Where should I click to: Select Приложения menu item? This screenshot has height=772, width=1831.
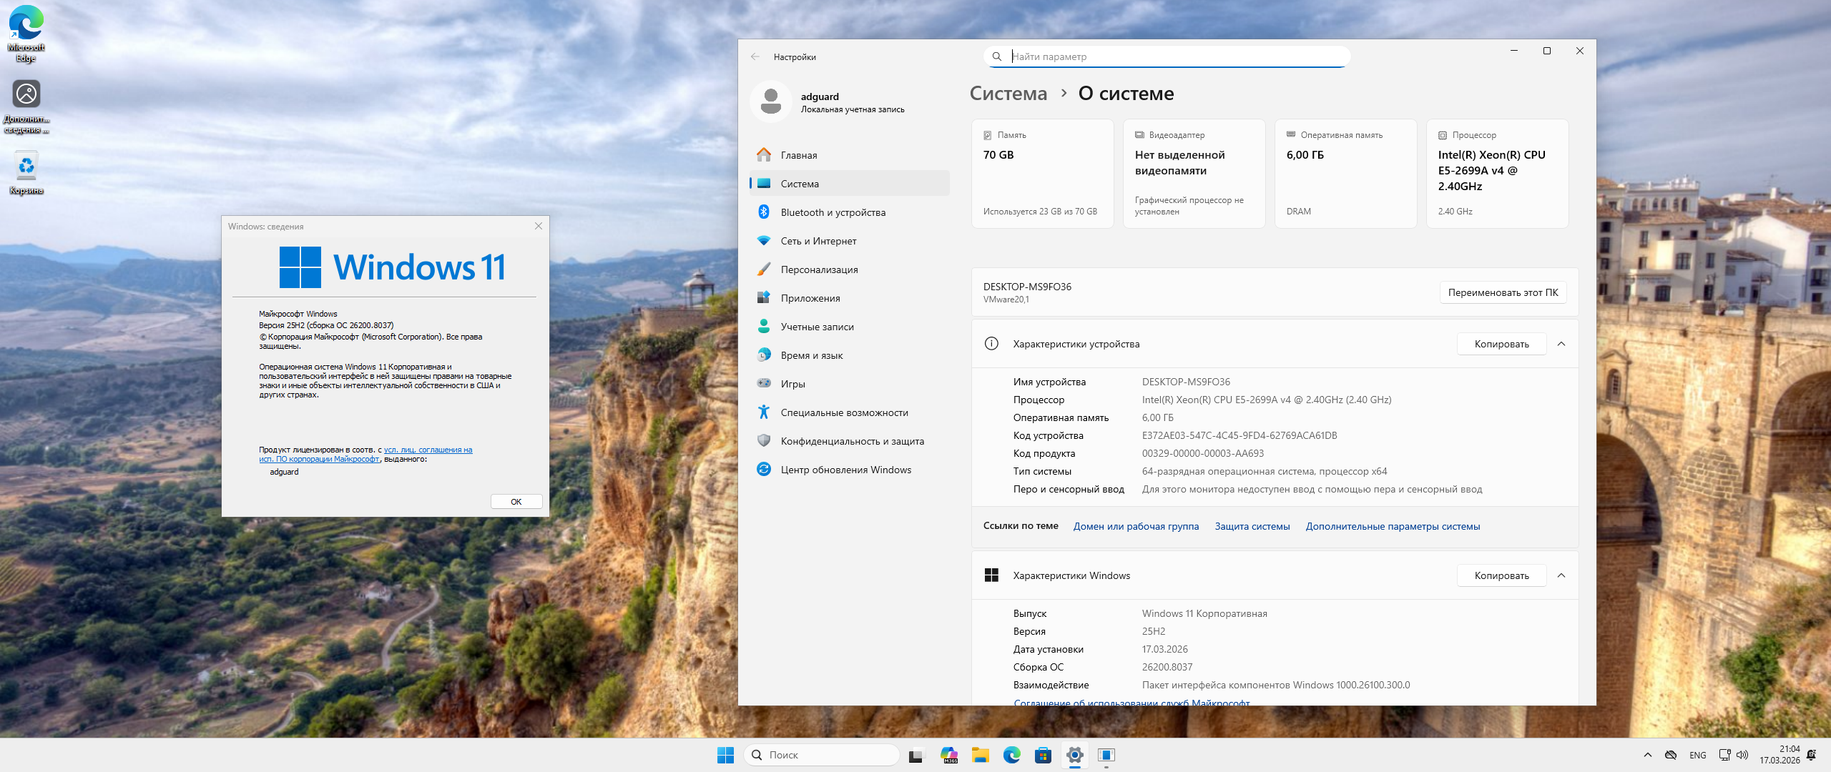pos(810,298)
